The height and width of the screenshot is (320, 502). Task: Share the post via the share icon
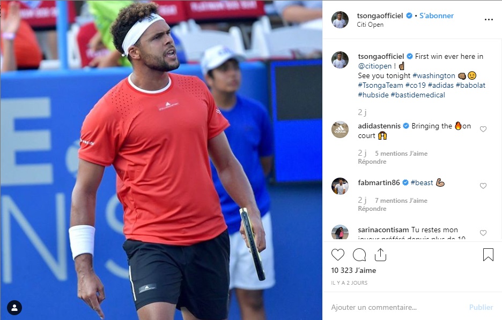pyautogui.click(x=380, y=255)
